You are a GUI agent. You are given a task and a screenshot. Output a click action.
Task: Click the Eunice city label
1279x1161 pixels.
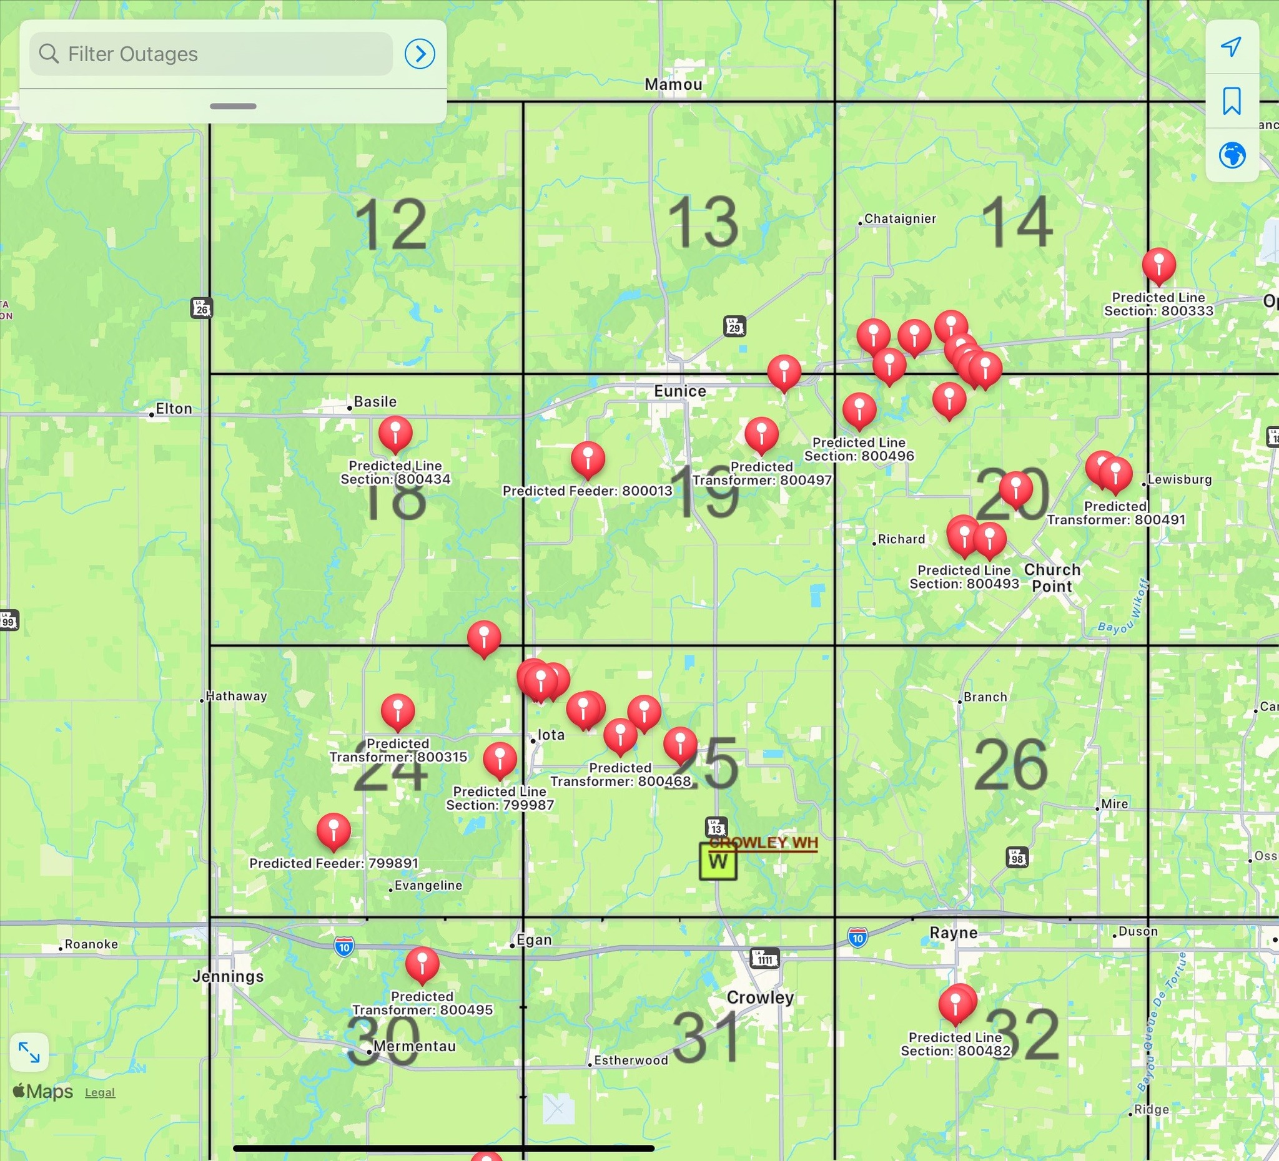tap(680, 391)
